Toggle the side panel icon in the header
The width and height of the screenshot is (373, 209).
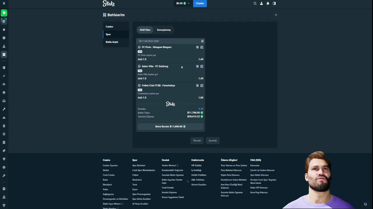[x=274, y=3]
